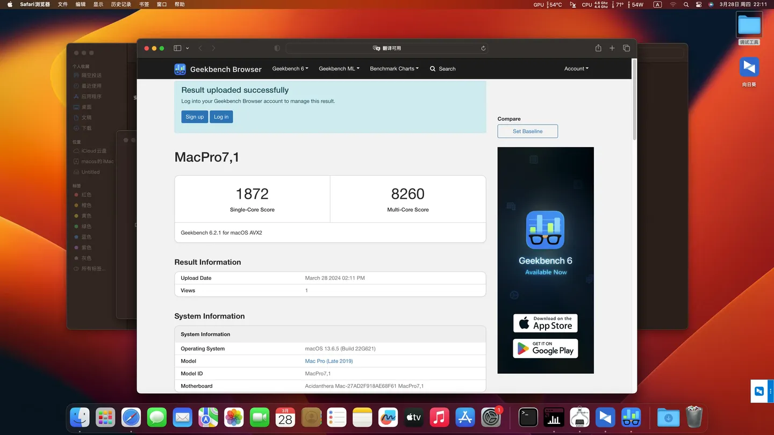Click the privacy shield icon in Safari's toolbar

[x=277, y=48]
